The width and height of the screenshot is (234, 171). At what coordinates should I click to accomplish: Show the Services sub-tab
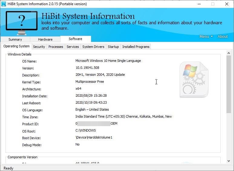pos(73,47)
